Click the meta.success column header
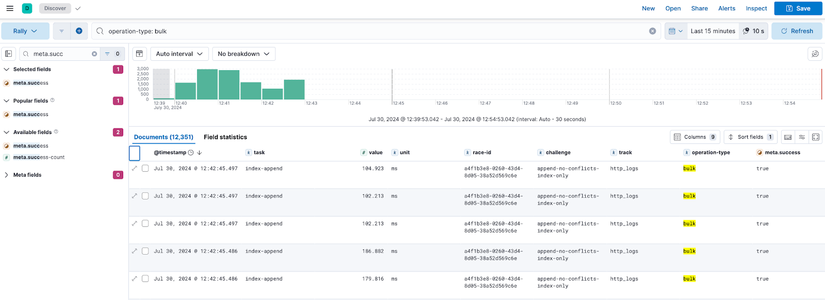This screenshot has width=825, height=300. tap(782, 153)
